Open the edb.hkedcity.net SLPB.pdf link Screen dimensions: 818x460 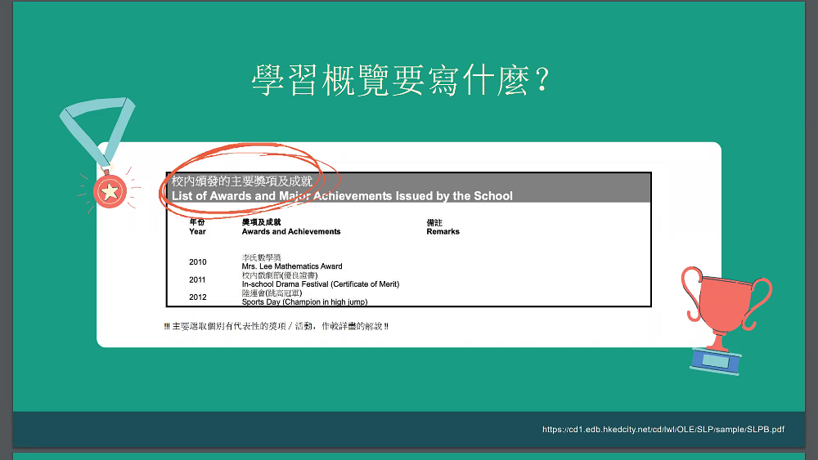(x=663, y=429)
